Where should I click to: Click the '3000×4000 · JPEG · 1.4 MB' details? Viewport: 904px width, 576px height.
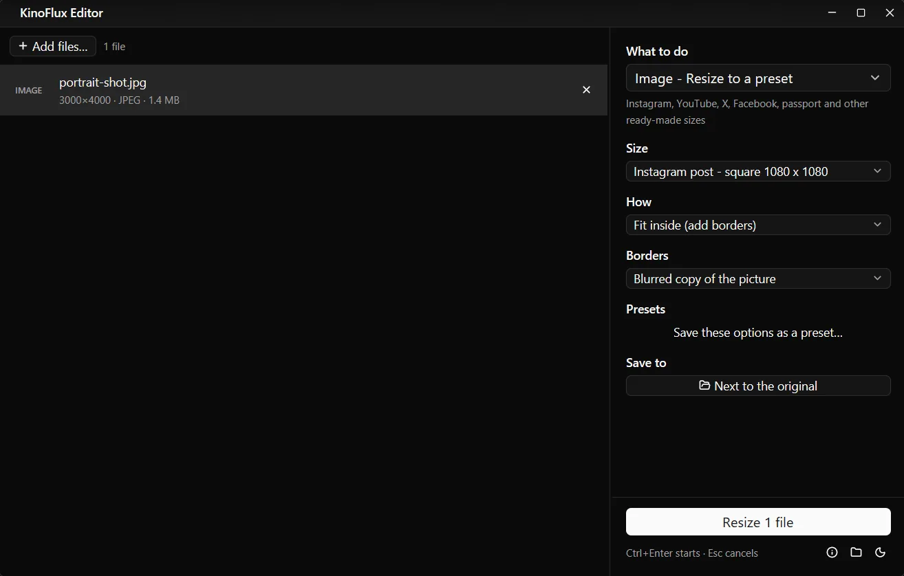pos(119,100)
